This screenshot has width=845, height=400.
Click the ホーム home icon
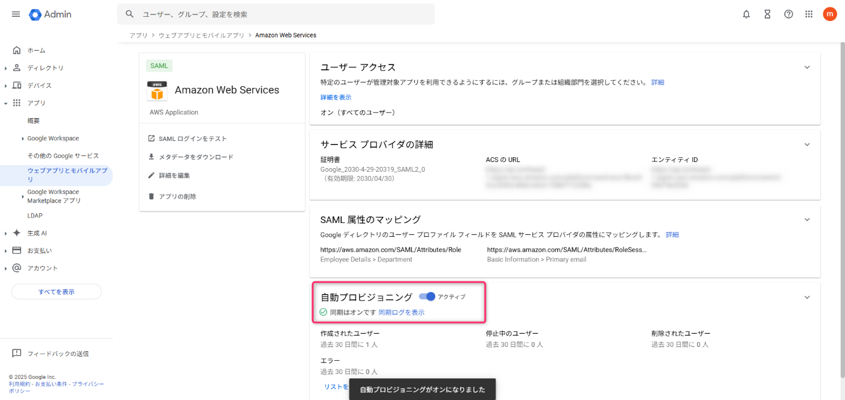(x=17, y=50)
